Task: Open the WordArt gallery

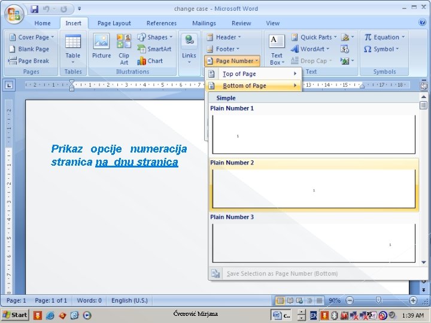Action: tap(310, 49)
